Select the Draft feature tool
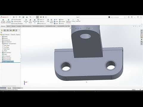Viewport: 143px width, 107px height. pos(56,21)
